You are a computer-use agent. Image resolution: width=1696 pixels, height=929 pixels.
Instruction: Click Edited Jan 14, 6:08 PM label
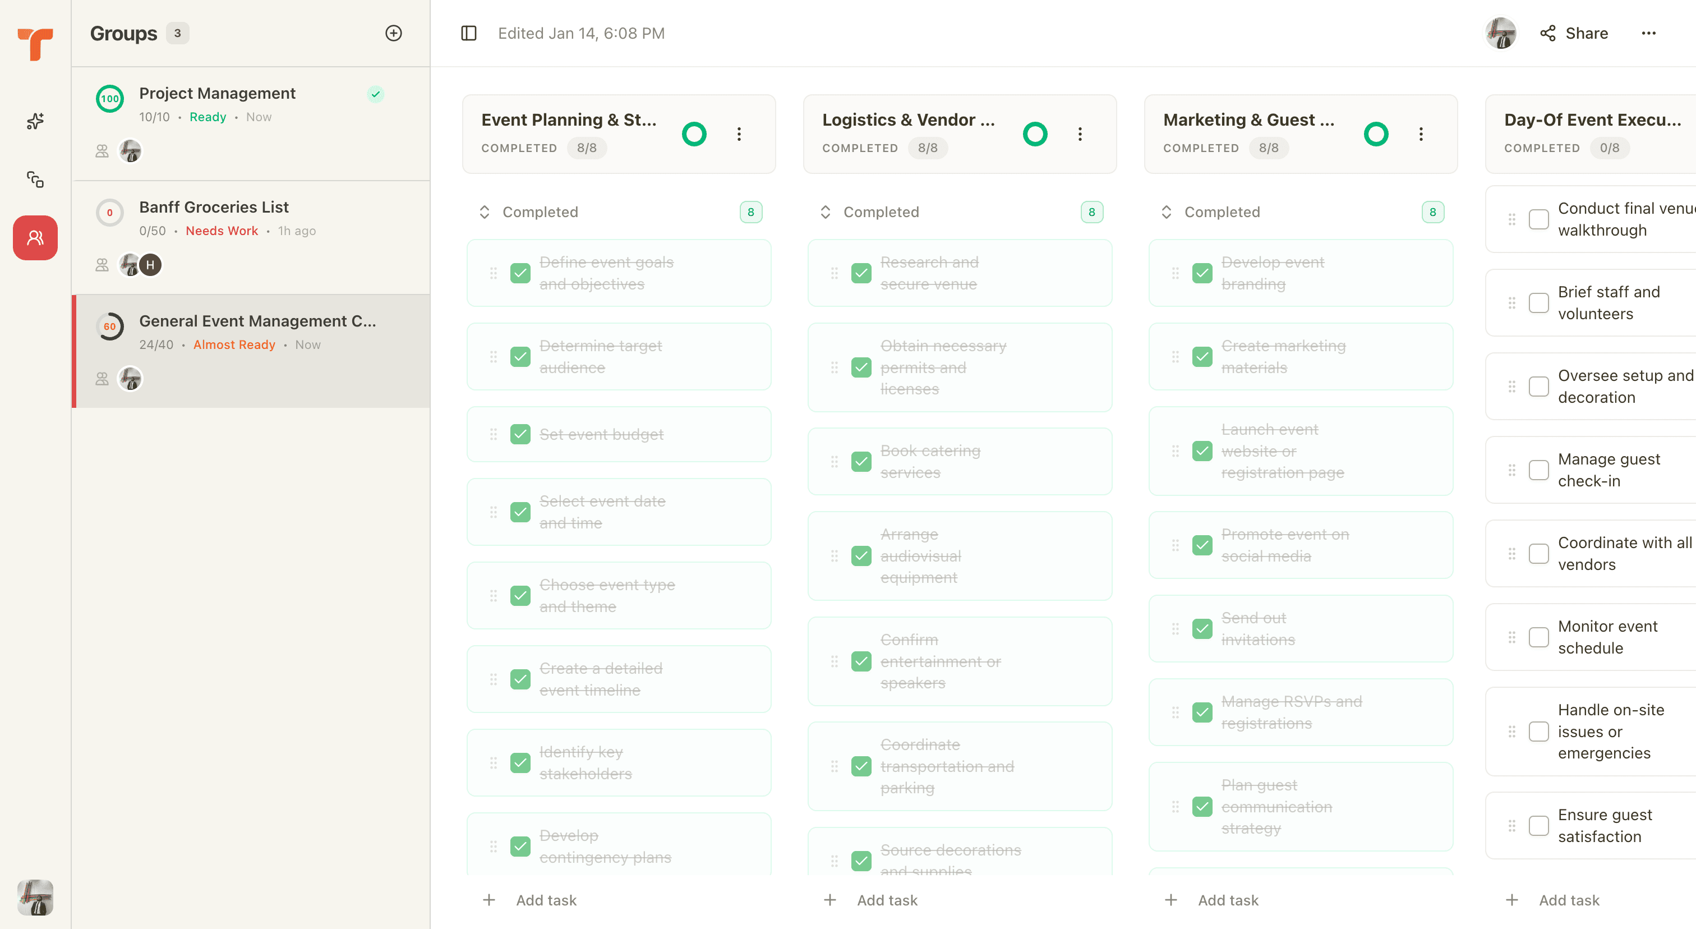pyautogui.click(x=582, y=33)
